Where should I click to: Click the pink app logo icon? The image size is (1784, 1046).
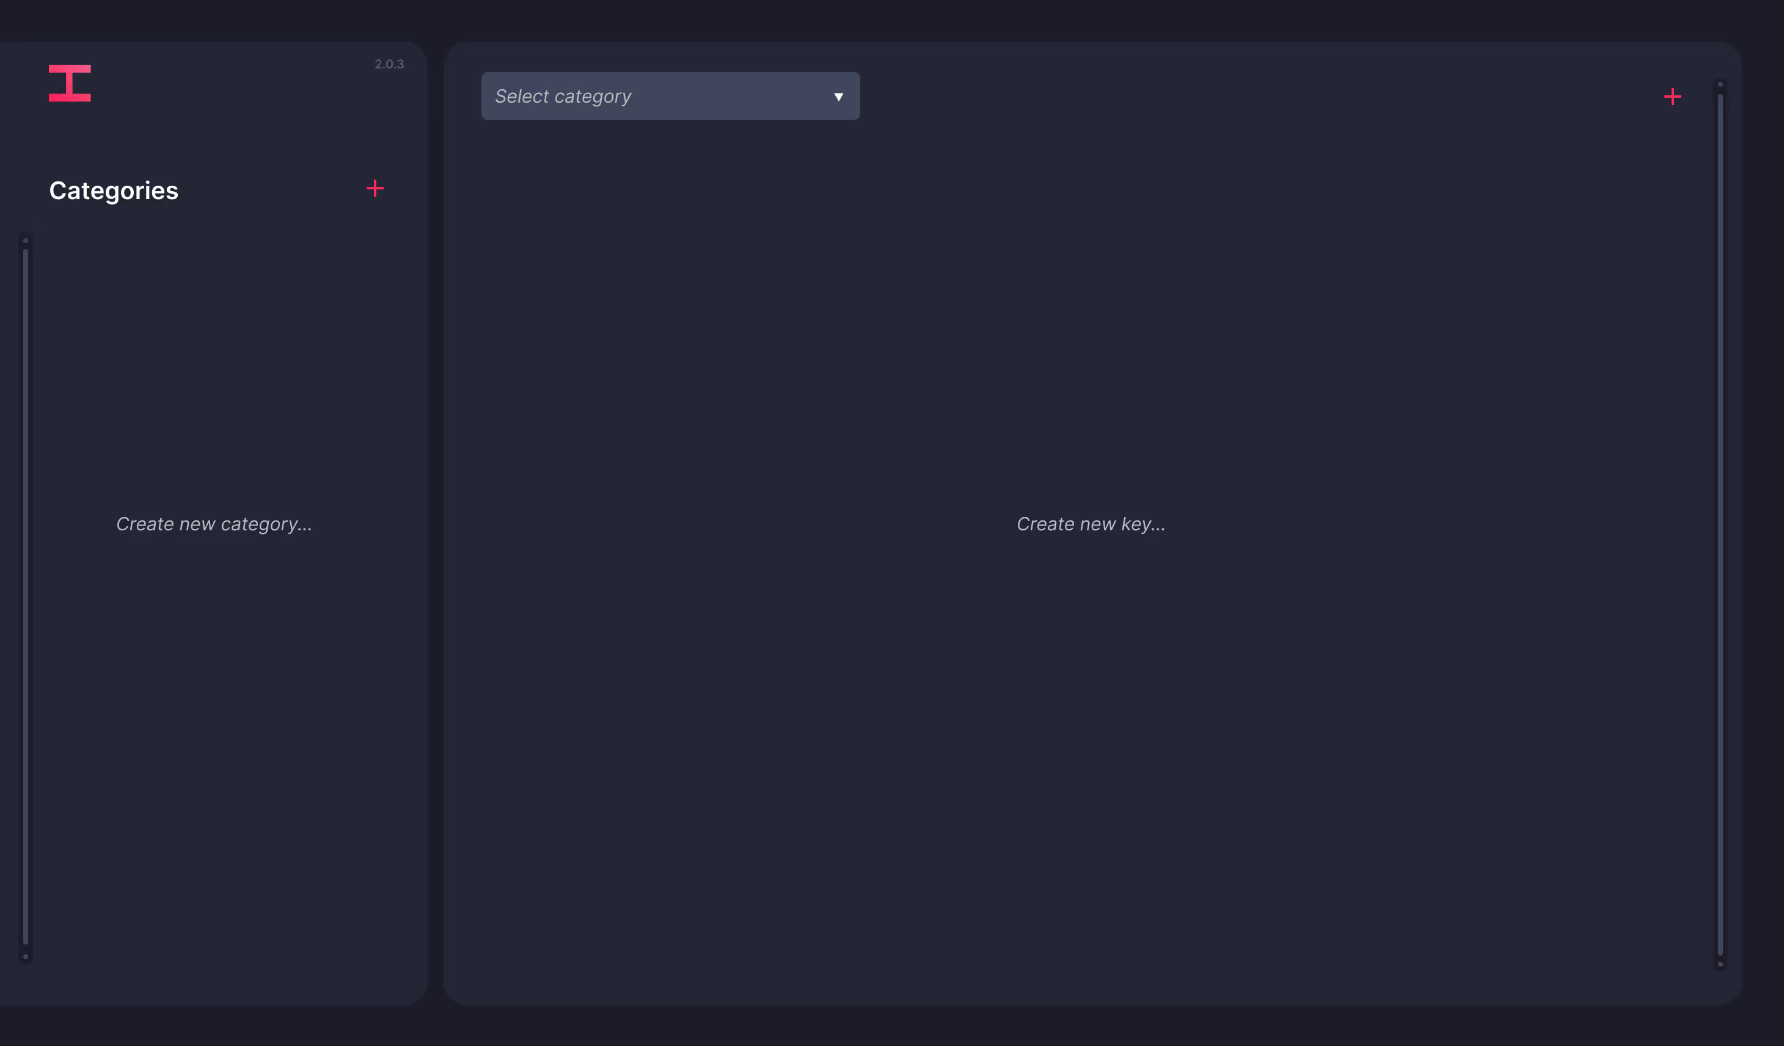tap(70, 84)
